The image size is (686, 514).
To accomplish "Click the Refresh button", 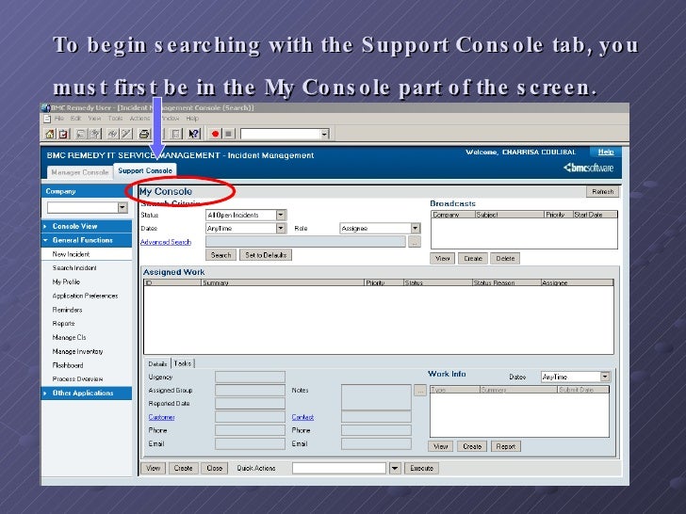I will 602,191.
